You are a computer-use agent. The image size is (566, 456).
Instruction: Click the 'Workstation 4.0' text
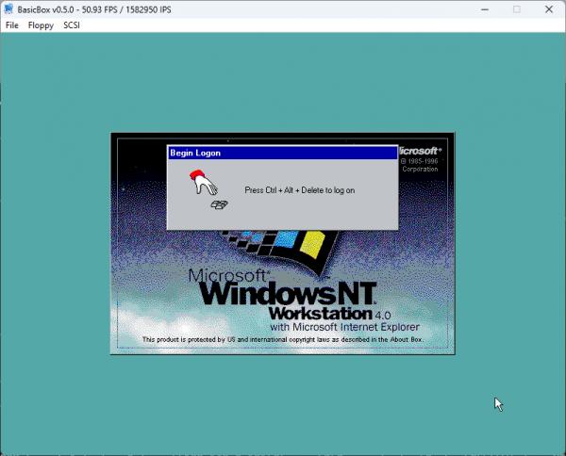329,314
